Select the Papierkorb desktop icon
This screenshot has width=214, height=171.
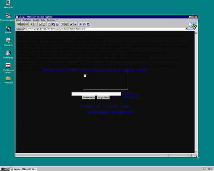point(8,42)
